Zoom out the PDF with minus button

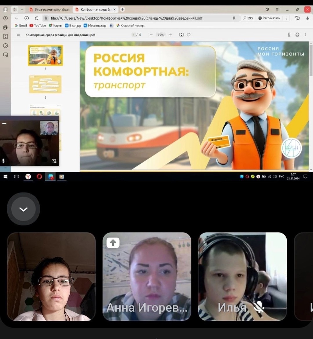151,35
